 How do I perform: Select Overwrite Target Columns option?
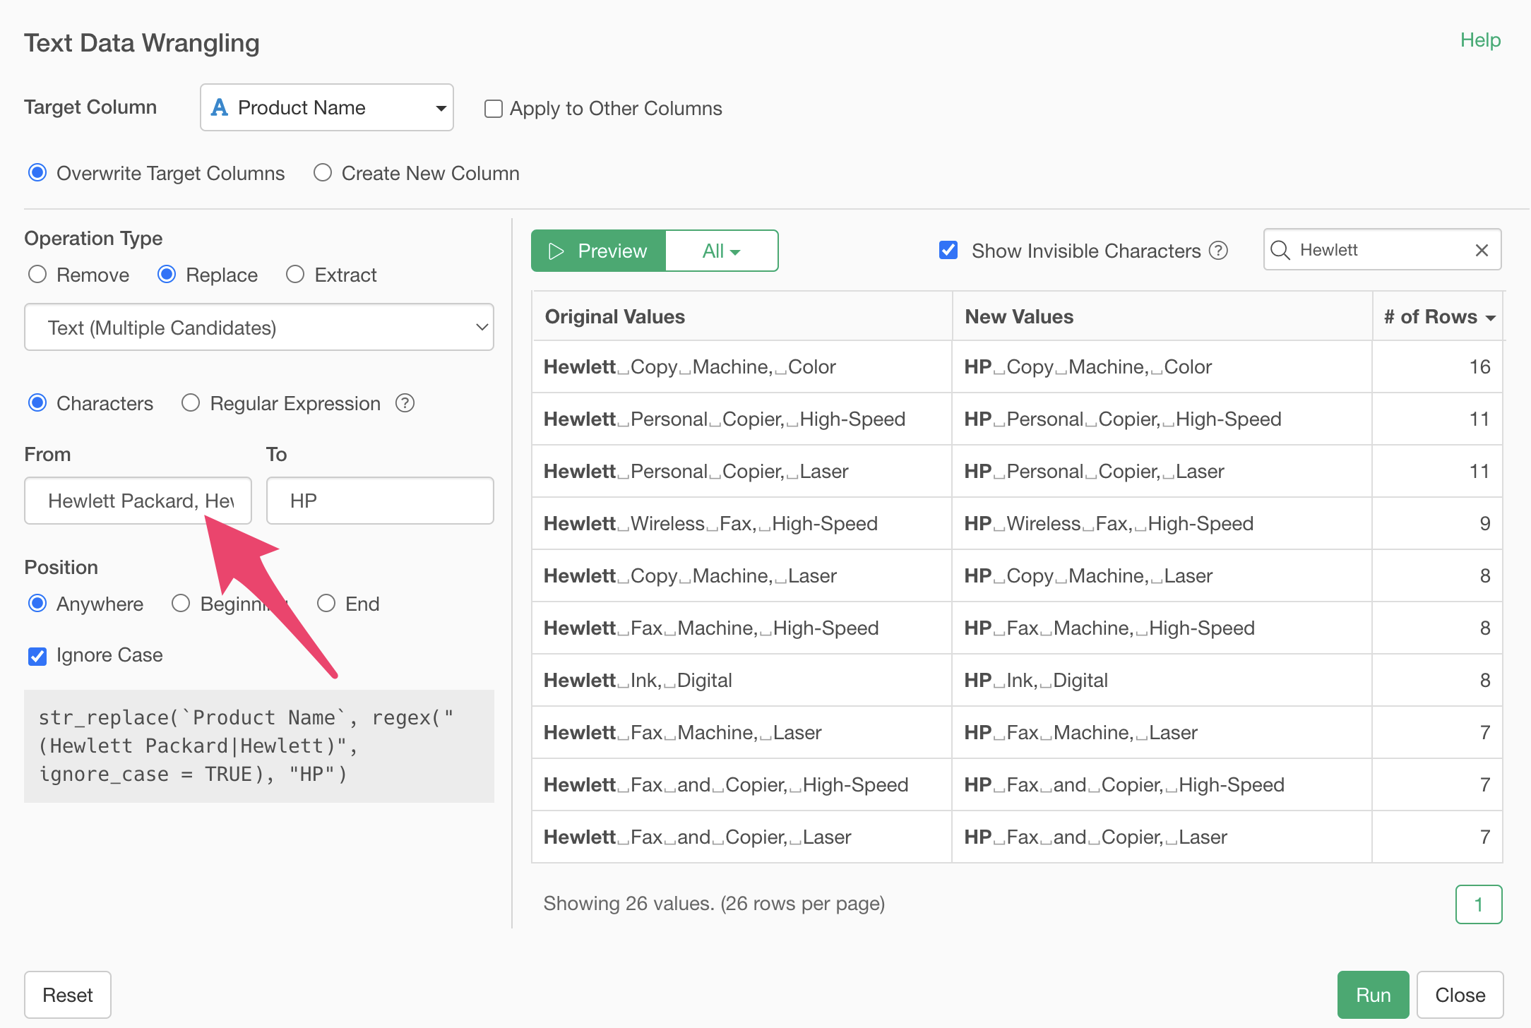point(37,173)
